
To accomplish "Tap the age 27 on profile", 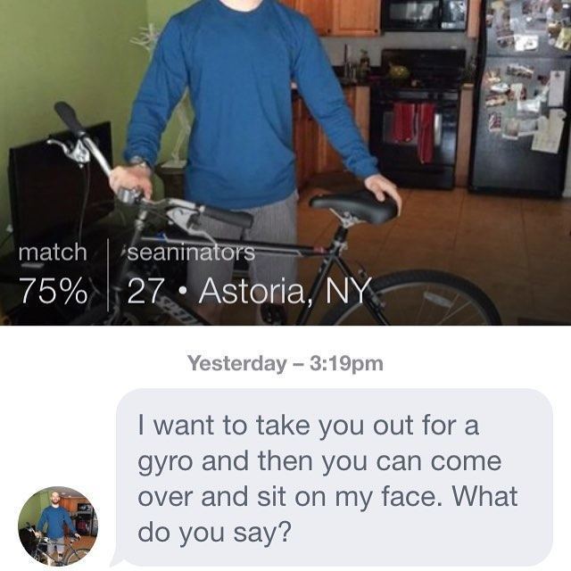I will 145,292.
